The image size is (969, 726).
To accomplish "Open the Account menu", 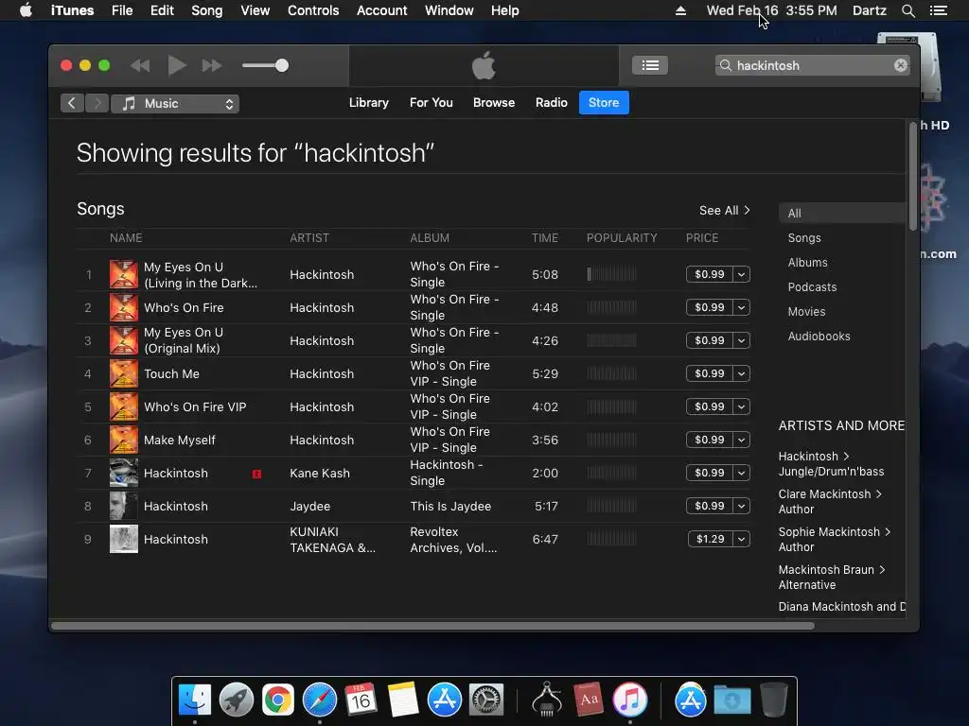I will (x=381, y=10).
